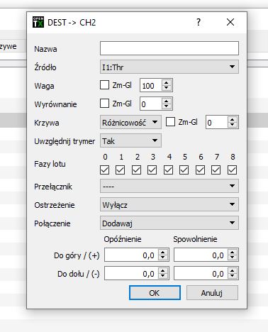Click the help question mark button
The width and height of the screenshot is (268, 332).
pyautogui.click(x=199, y=22)
